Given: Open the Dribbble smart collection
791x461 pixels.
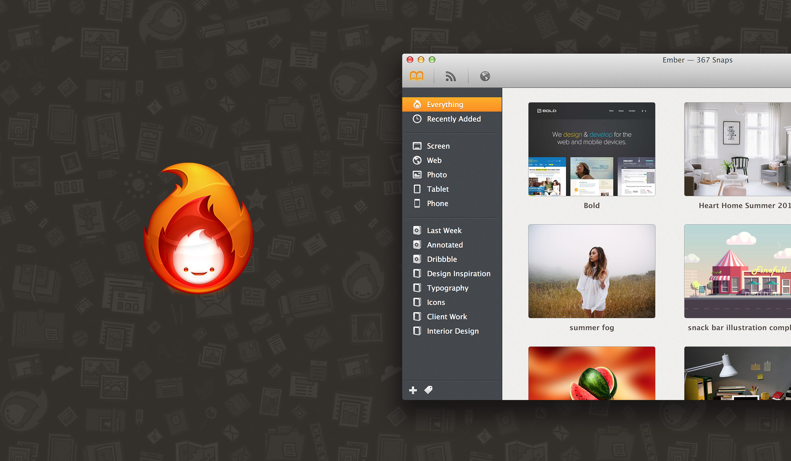Looking at the screenshot, I should tap(442, 259).
